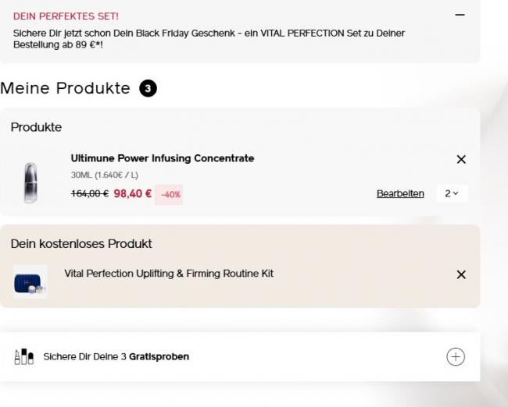Click the Meine Produkte heading

click(x=65, y=89)
